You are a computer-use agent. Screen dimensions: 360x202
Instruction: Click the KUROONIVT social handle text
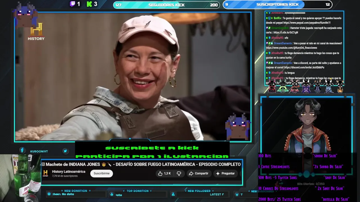pos(39,151)
